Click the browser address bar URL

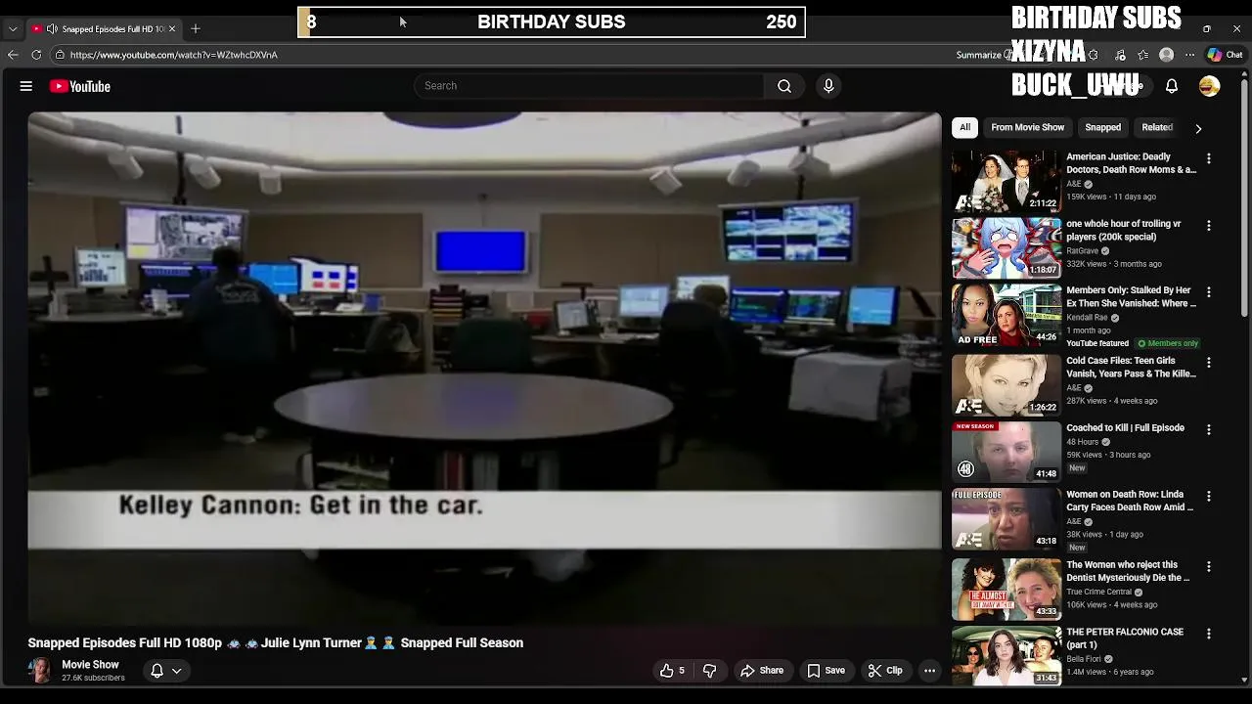174,55
